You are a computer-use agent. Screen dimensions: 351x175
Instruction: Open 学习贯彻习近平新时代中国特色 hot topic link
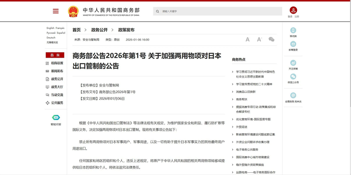tap(255, 74)
